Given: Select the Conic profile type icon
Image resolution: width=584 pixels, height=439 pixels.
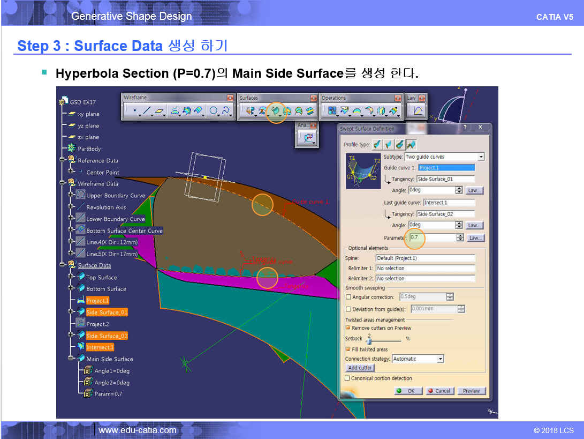Looking at the screenshot, I should 411,145.
